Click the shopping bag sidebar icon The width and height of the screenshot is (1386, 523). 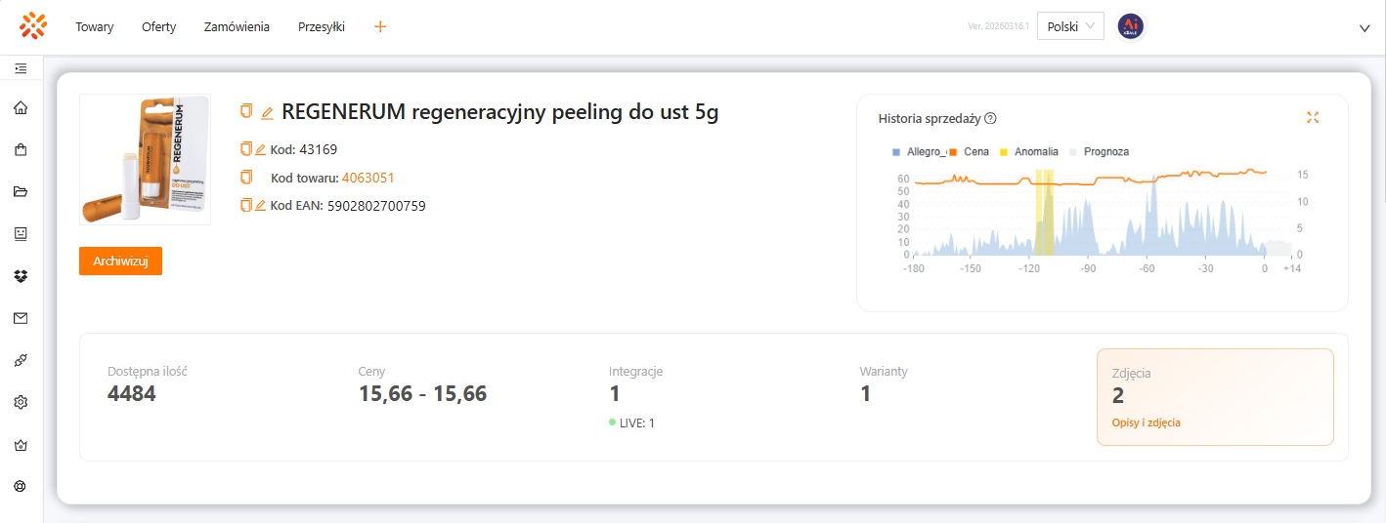[21, 149]
